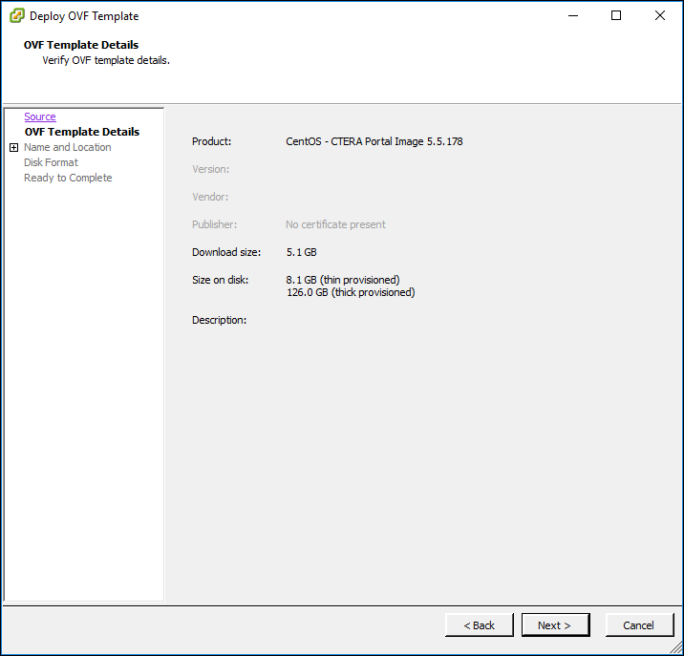Click the 8.1 GB (thin provisioned) text

(x=343, y=280)
